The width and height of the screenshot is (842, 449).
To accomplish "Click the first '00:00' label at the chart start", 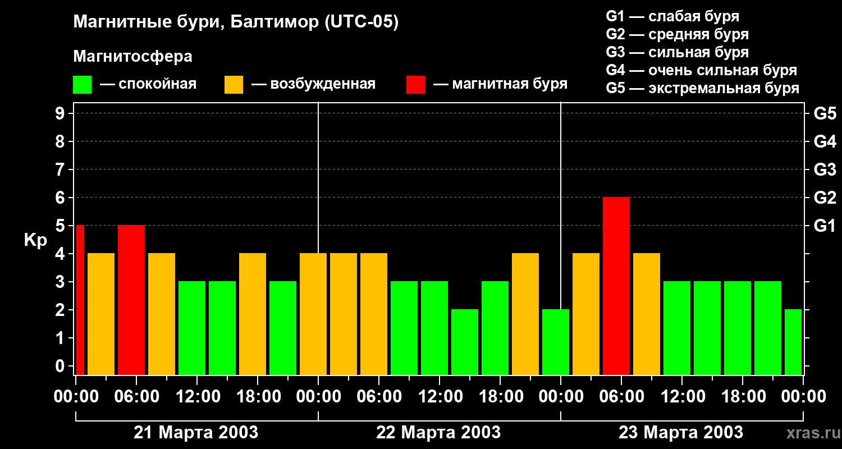I will tap(76, 396).
